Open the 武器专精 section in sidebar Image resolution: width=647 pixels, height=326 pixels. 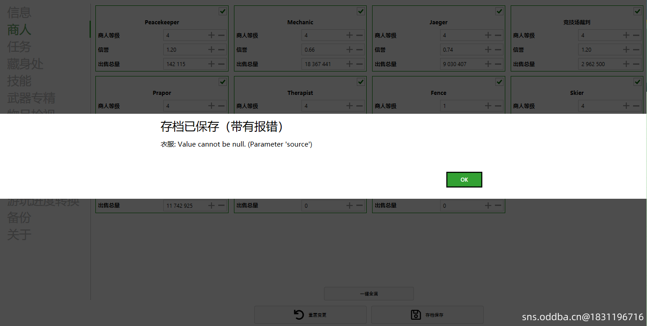click(x=31, y=98)
